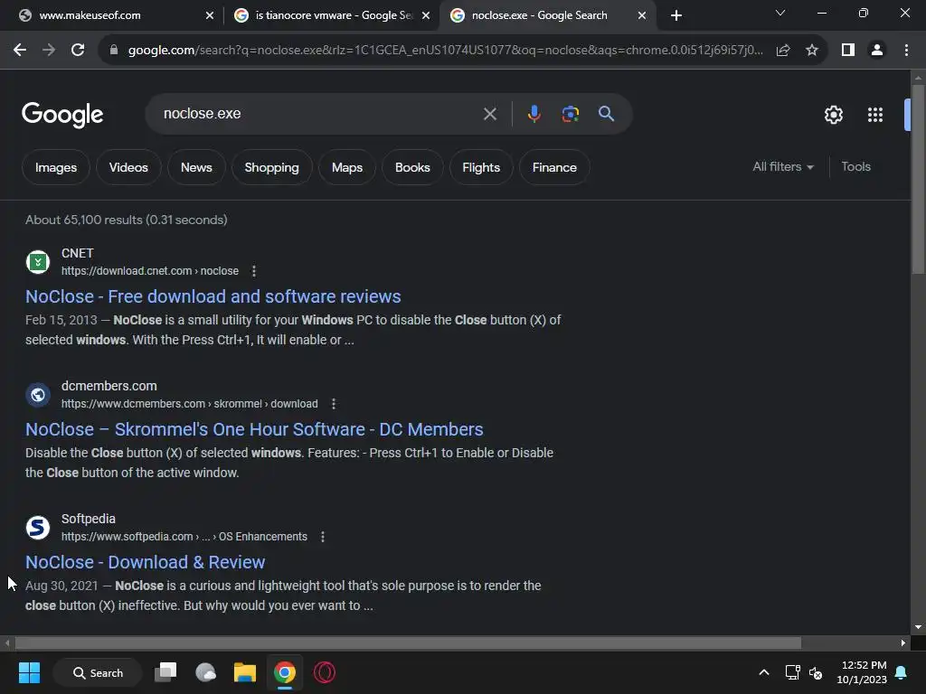Share this page icon in address bar
The image size is (926, 694).
pyautogui.click(x=783, y=51)
